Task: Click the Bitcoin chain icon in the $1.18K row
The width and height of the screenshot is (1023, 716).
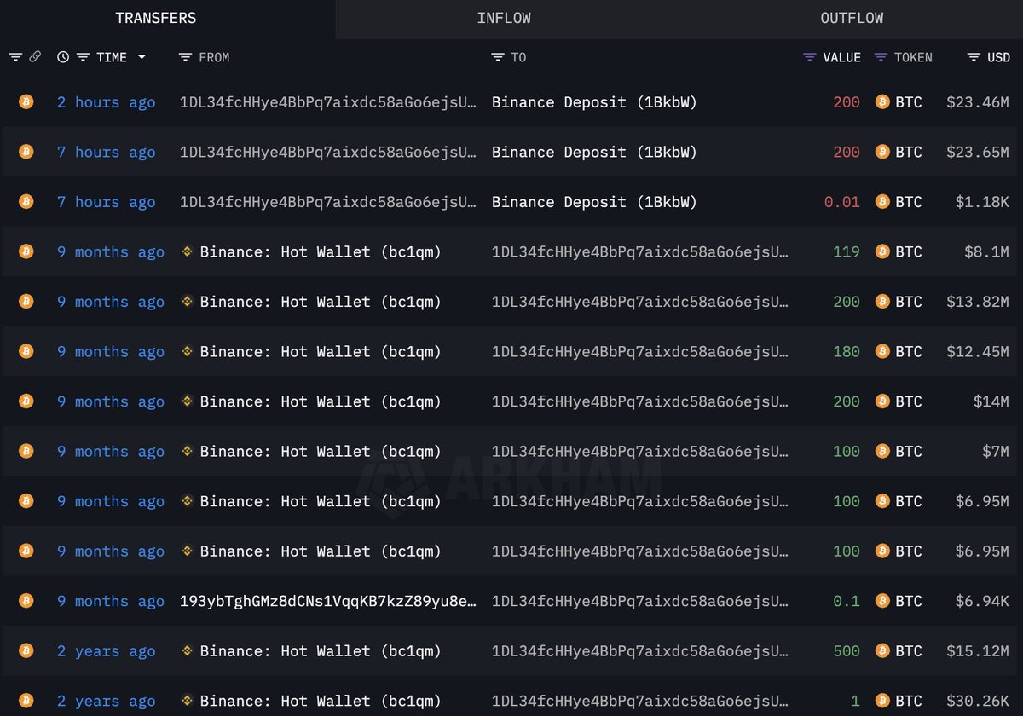Action: click(x=26, y=202)
